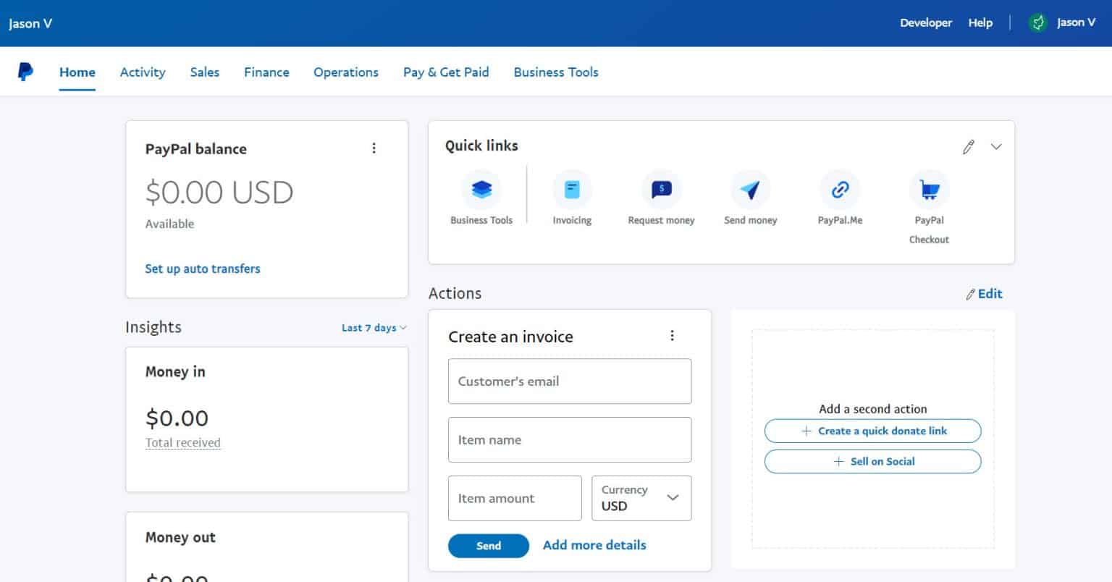The height and width of the screenshot is (582, 1112).
Task: Open the Currency USD dropdown
Action: click(x=641, y=498)
